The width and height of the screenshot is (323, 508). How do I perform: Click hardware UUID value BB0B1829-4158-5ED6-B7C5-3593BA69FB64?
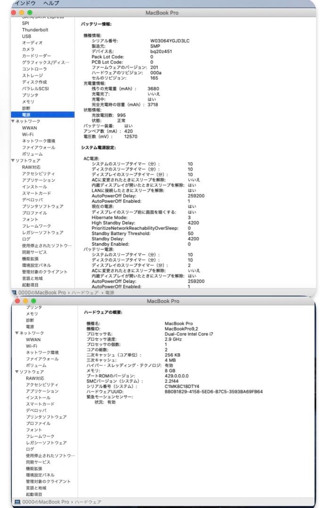coord(214,392)
